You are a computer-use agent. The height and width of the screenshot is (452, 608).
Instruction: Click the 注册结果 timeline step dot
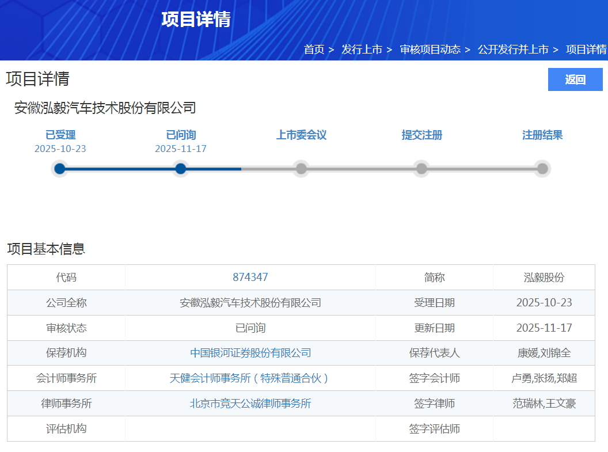542,169
